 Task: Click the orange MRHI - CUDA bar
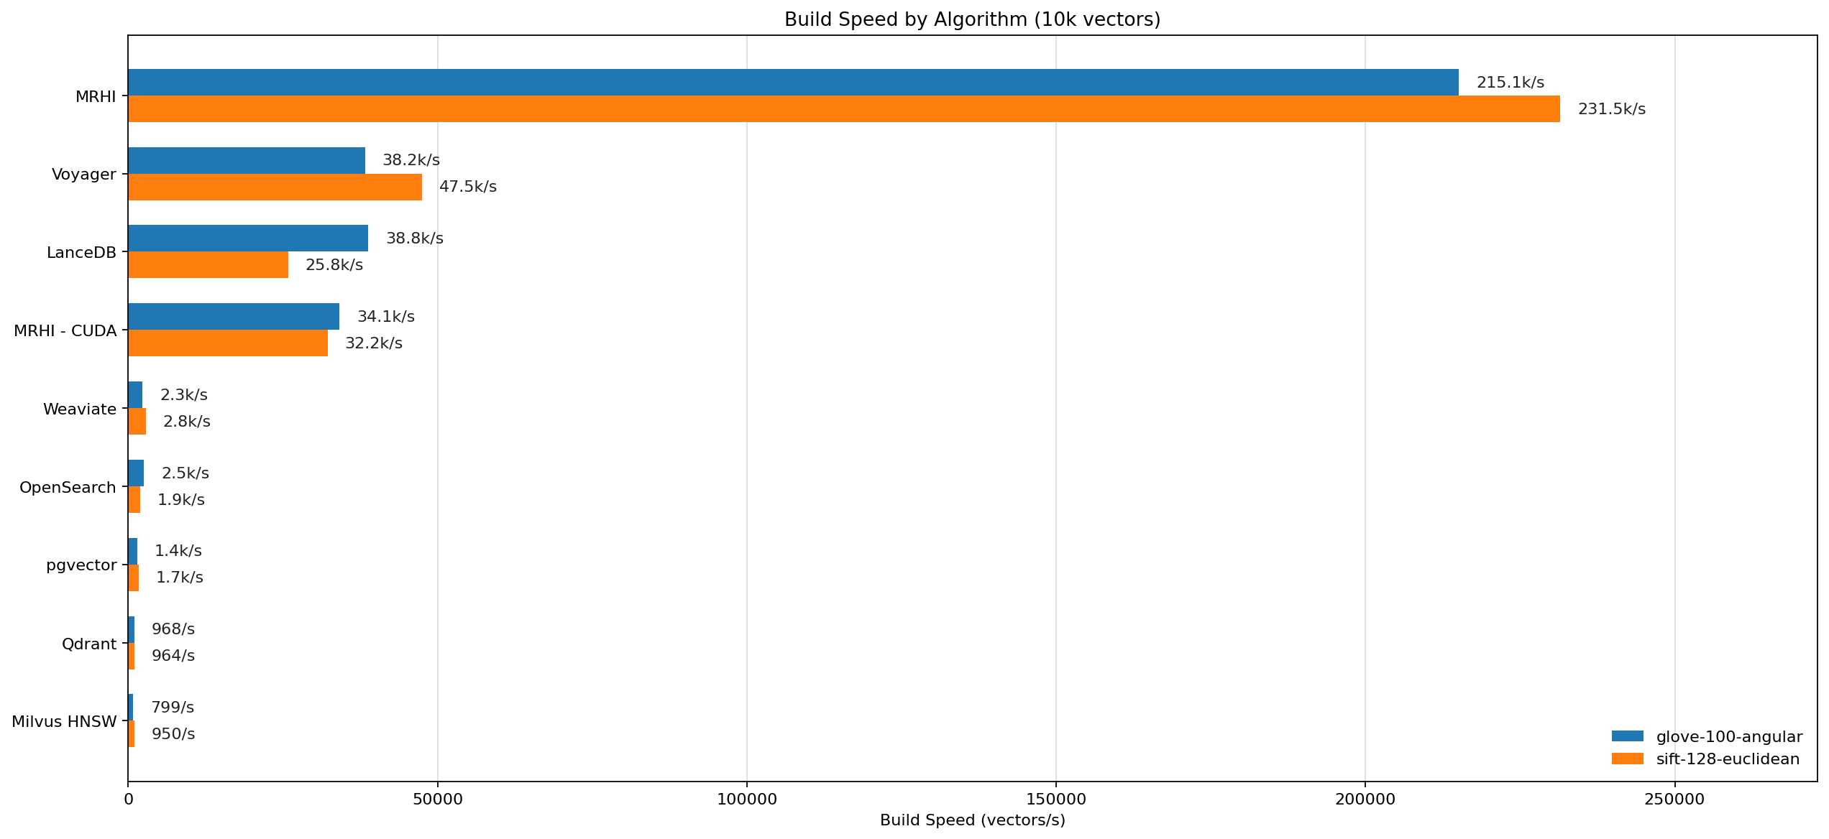tap(228, 343)
